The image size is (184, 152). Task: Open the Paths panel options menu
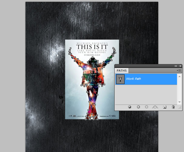coord(179,70)
